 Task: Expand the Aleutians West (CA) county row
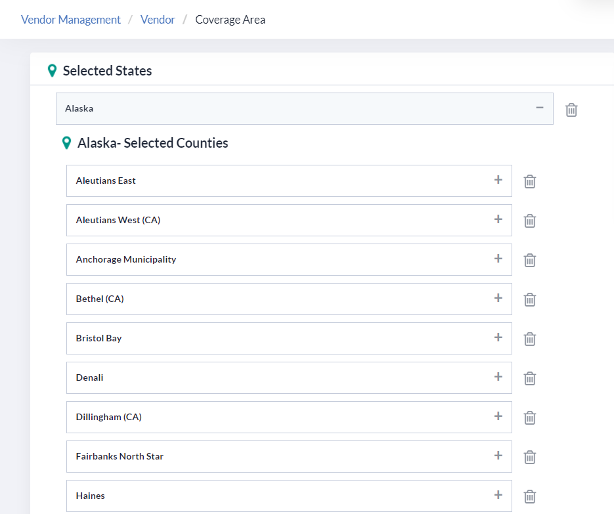coord(498,220)
